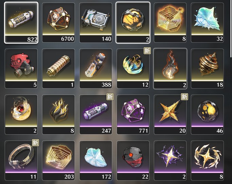Image resolution: width=232 pixels, height=184 pixels.
Task: Click the red gas mask item
Action: (21, 68)
